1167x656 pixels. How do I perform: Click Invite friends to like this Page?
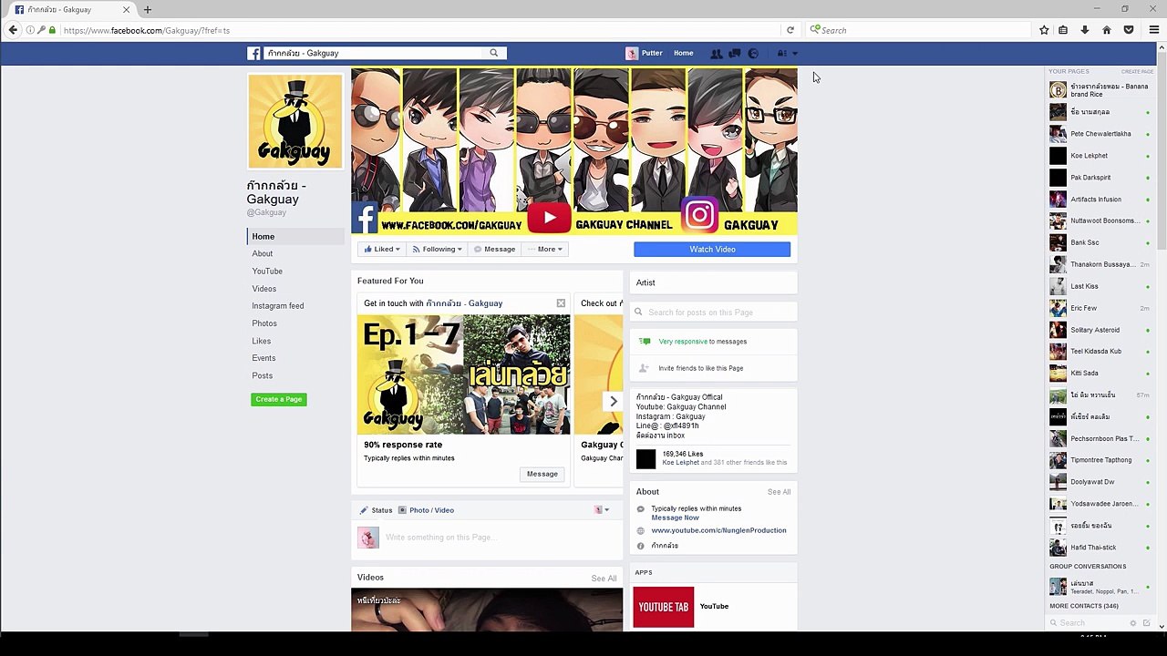(x=700, y=368)
